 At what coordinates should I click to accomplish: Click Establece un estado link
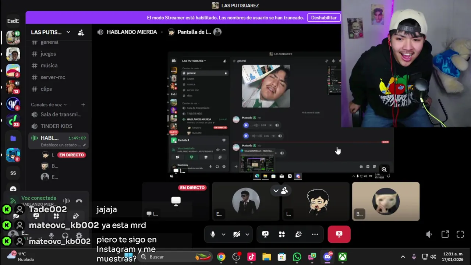pyautogui.click(x=61, y=145)
